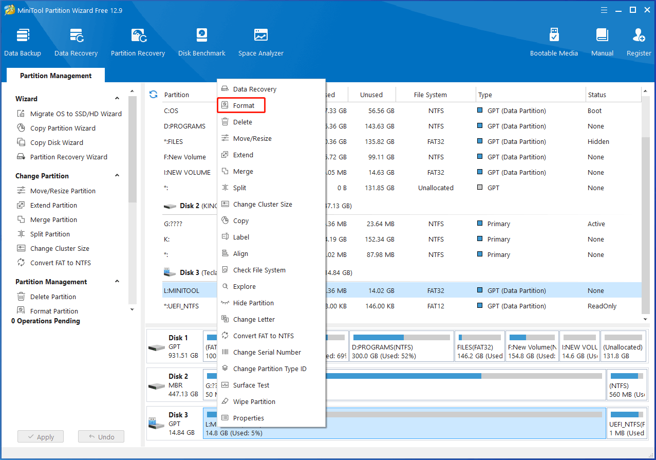Screen dimensions: 656x460
Task: Choose Align from the context menu
Action: (271, 253)
